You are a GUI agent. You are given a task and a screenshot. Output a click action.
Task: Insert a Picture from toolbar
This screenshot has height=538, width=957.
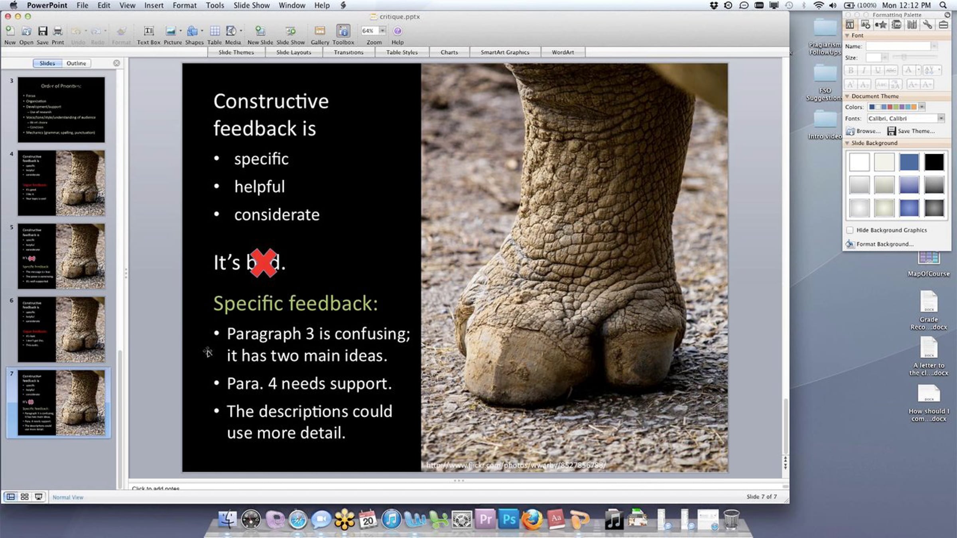[171, 31]
